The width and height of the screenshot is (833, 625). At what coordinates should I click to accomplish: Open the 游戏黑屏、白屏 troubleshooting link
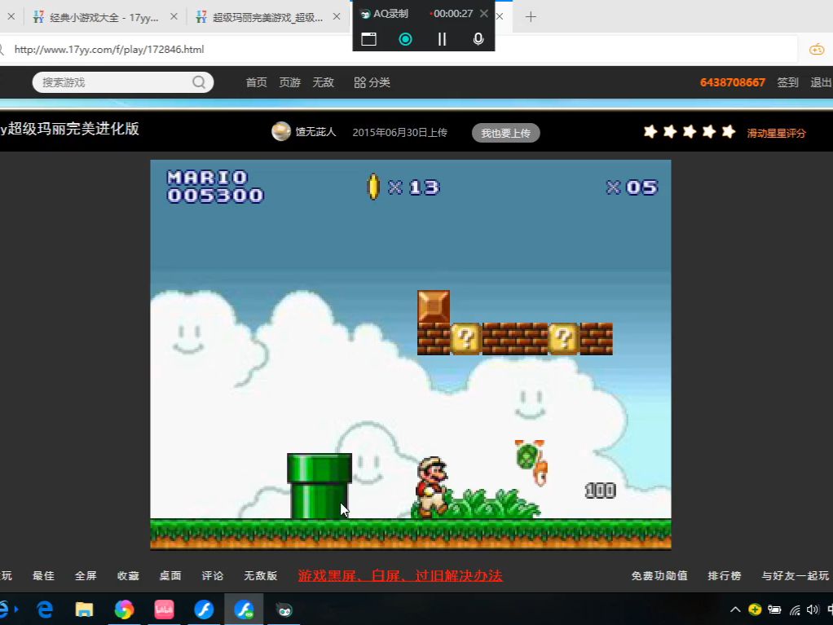click(x=400, y=575)
